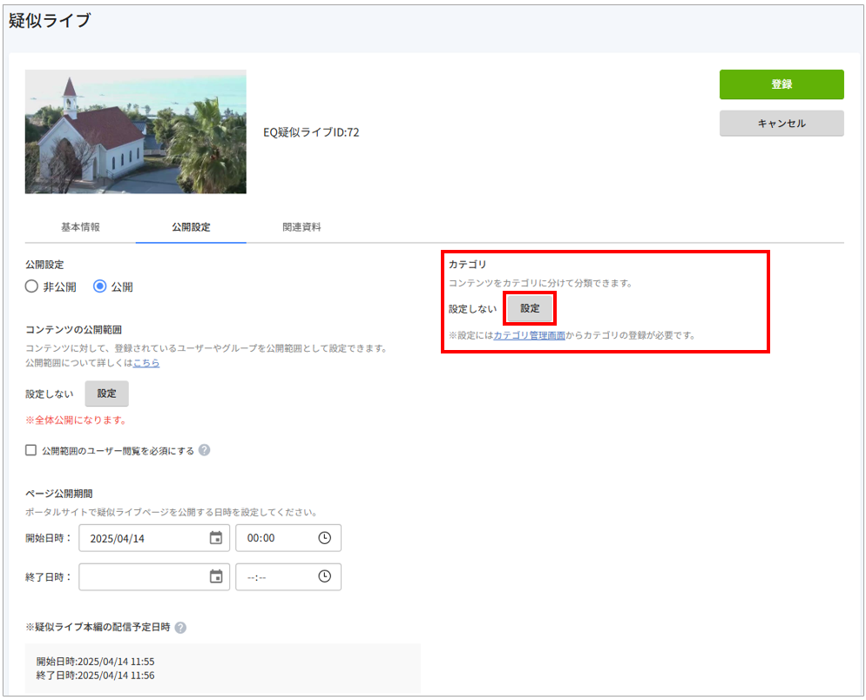This screenshot has height=700, width=866.
Task: Click the 疑似ライブ page heading
Action: [x=50, y=21]
